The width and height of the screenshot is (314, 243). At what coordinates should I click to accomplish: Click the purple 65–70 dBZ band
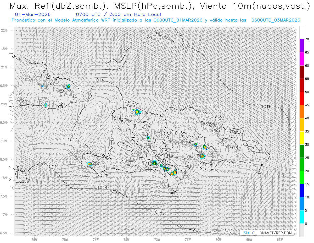tap(302, 46)
